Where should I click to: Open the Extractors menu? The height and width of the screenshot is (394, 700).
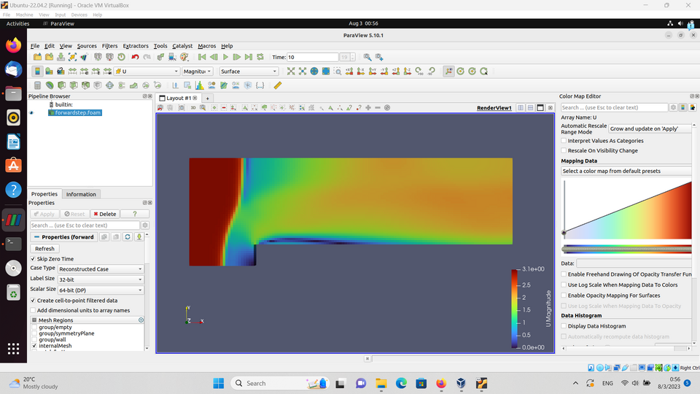pos(136,46)
